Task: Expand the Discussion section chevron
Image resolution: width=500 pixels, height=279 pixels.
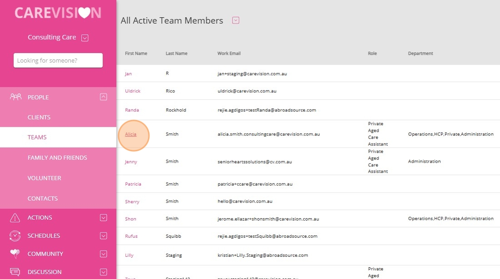Action: [104, 272]
